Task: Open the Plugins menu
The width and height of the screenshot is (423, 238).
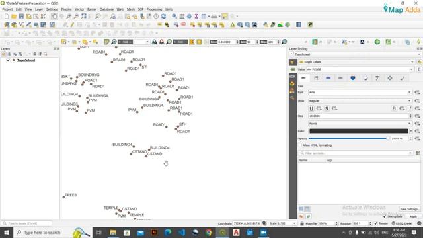Action: [x=66, y=9]
